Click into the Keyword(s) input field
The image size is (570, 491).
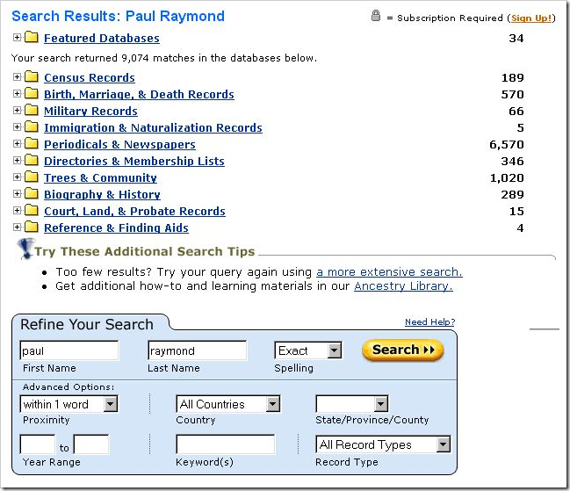225,444
